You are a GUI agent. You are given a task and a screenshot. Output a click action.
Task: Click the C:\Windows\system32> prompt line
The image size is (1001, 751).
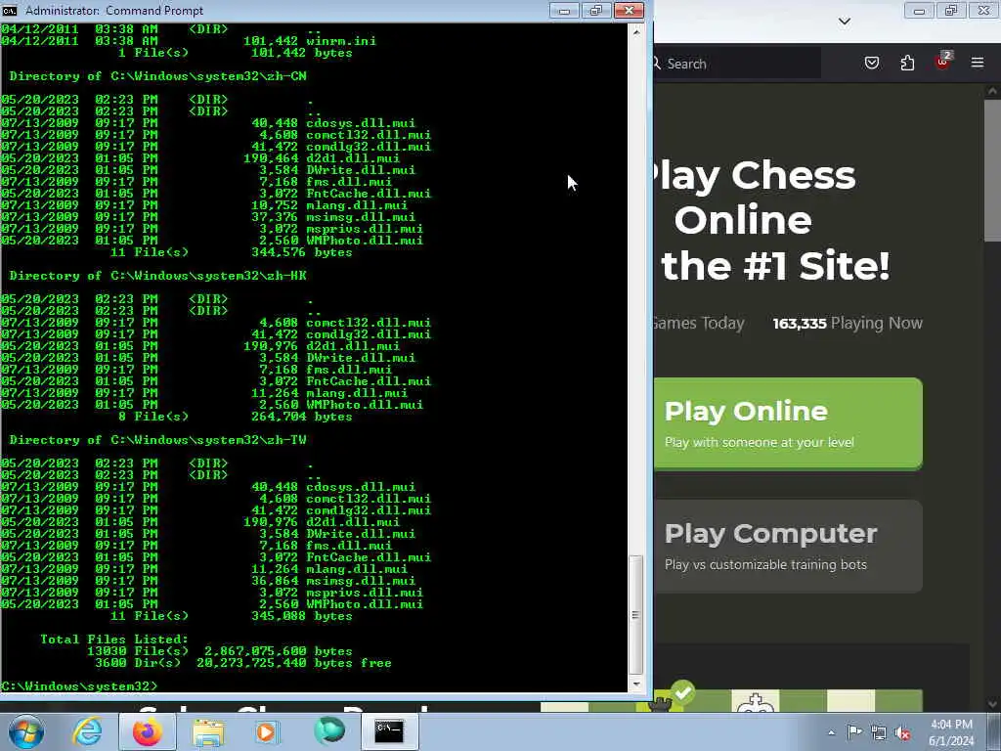[x=79, y=686]
